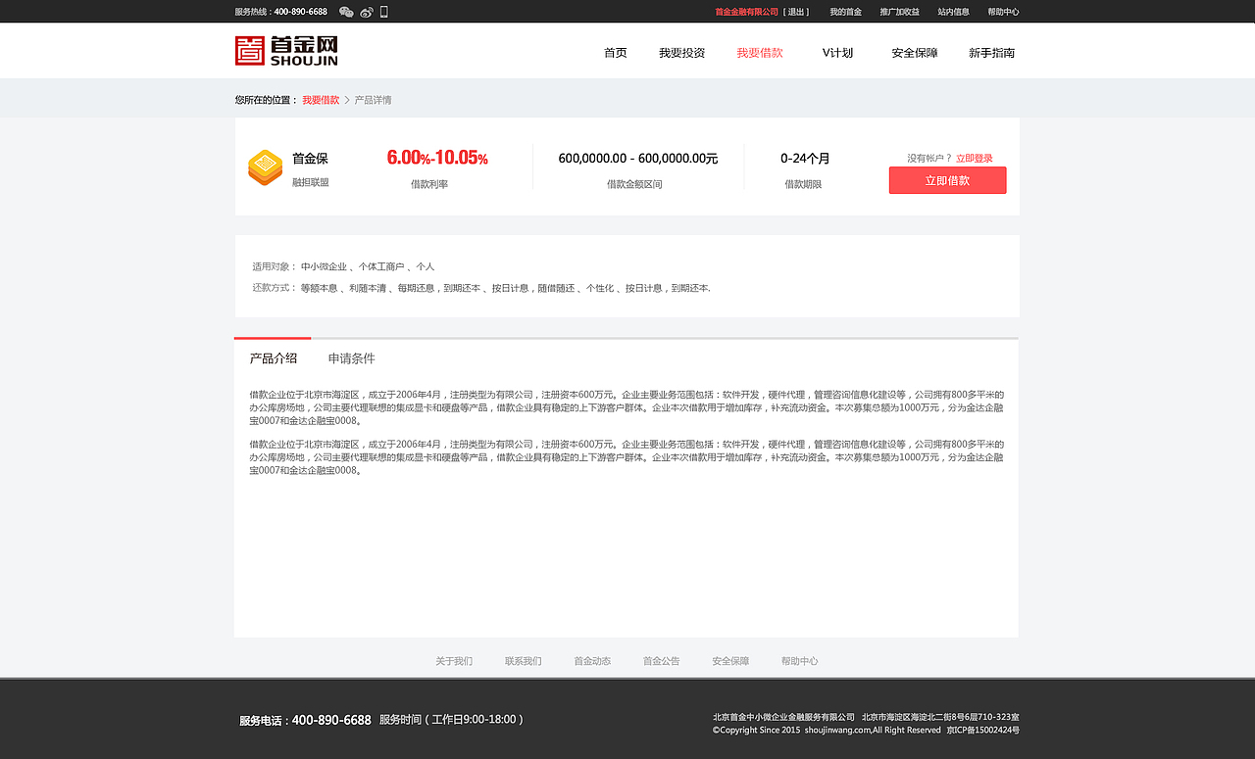Image resolution: width=1255 pixels, height=759 pixels.
Task: Click the mobile phone icon in top bar
Action: [384, 12]
